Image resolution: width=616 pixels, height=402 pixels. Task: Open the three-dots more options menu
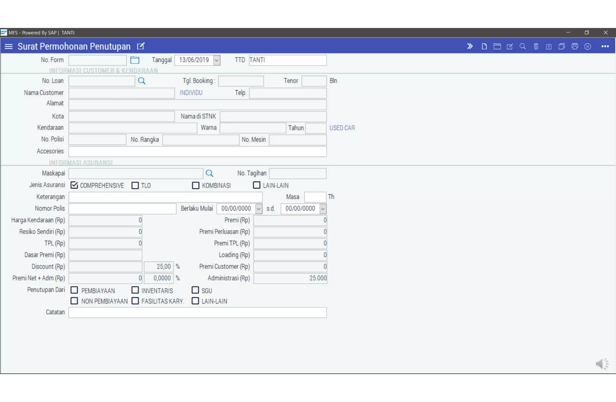(x=605, y=47)
